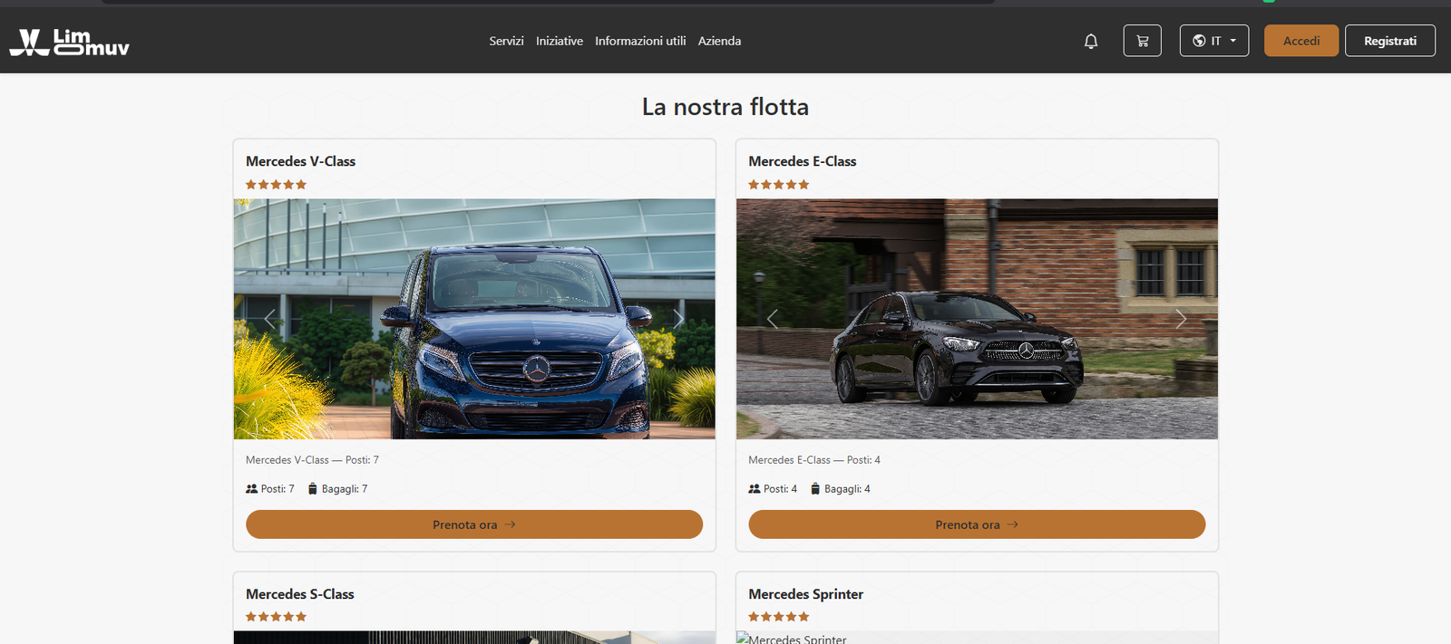Screen dimensions: 1451x644
Task: Open the notifications bell icon
Action: 1091,41
